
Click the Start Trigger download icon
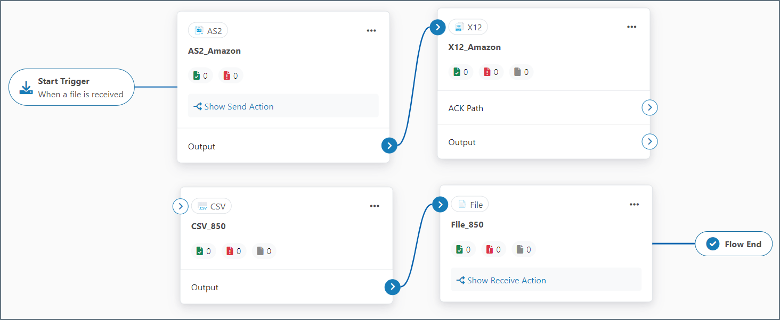(26, 88)
